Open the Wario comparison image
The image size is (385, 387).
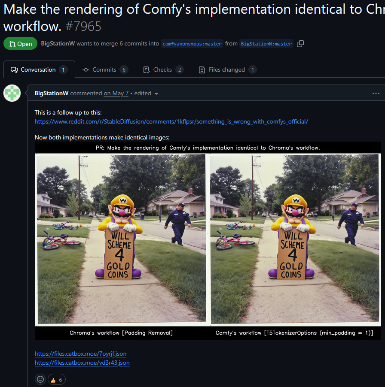click(208, 241)
